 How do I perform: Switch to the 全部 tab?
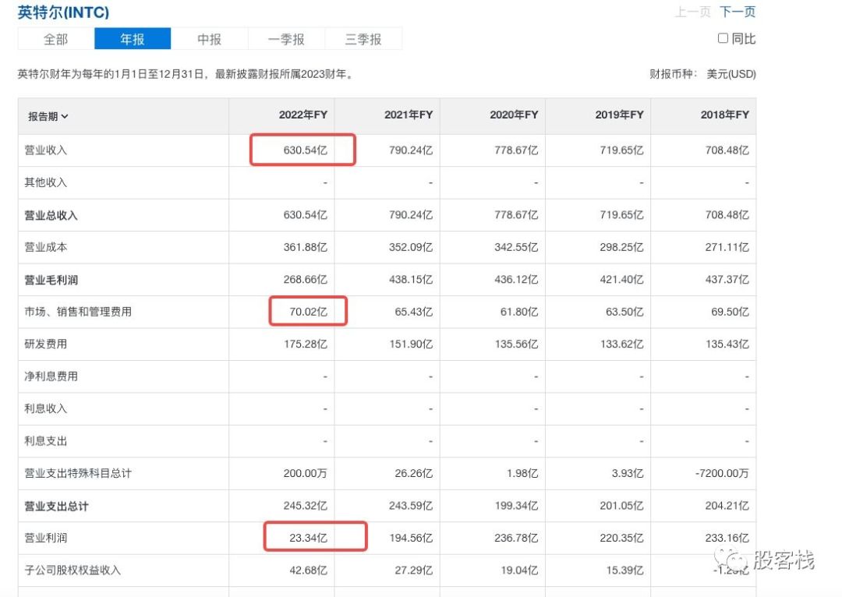click(56, 39)
